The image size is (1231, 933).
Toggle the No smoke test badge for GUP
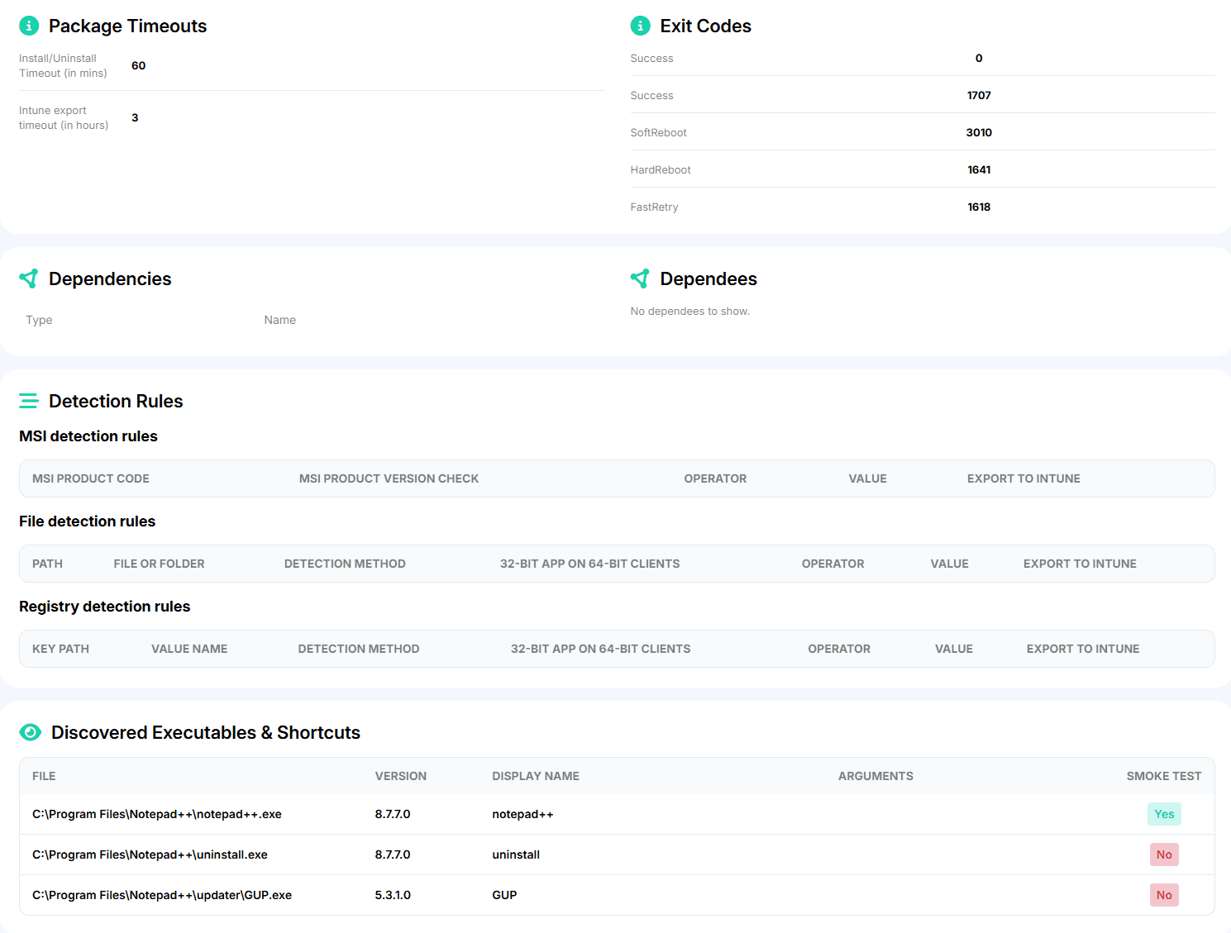(x=1163, y=895)
